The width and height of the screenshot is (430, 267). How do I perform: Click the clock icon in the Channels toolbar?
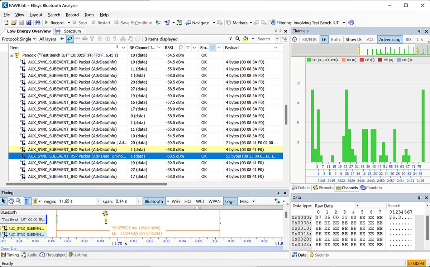pyautogui.click(x=295, y=39)
